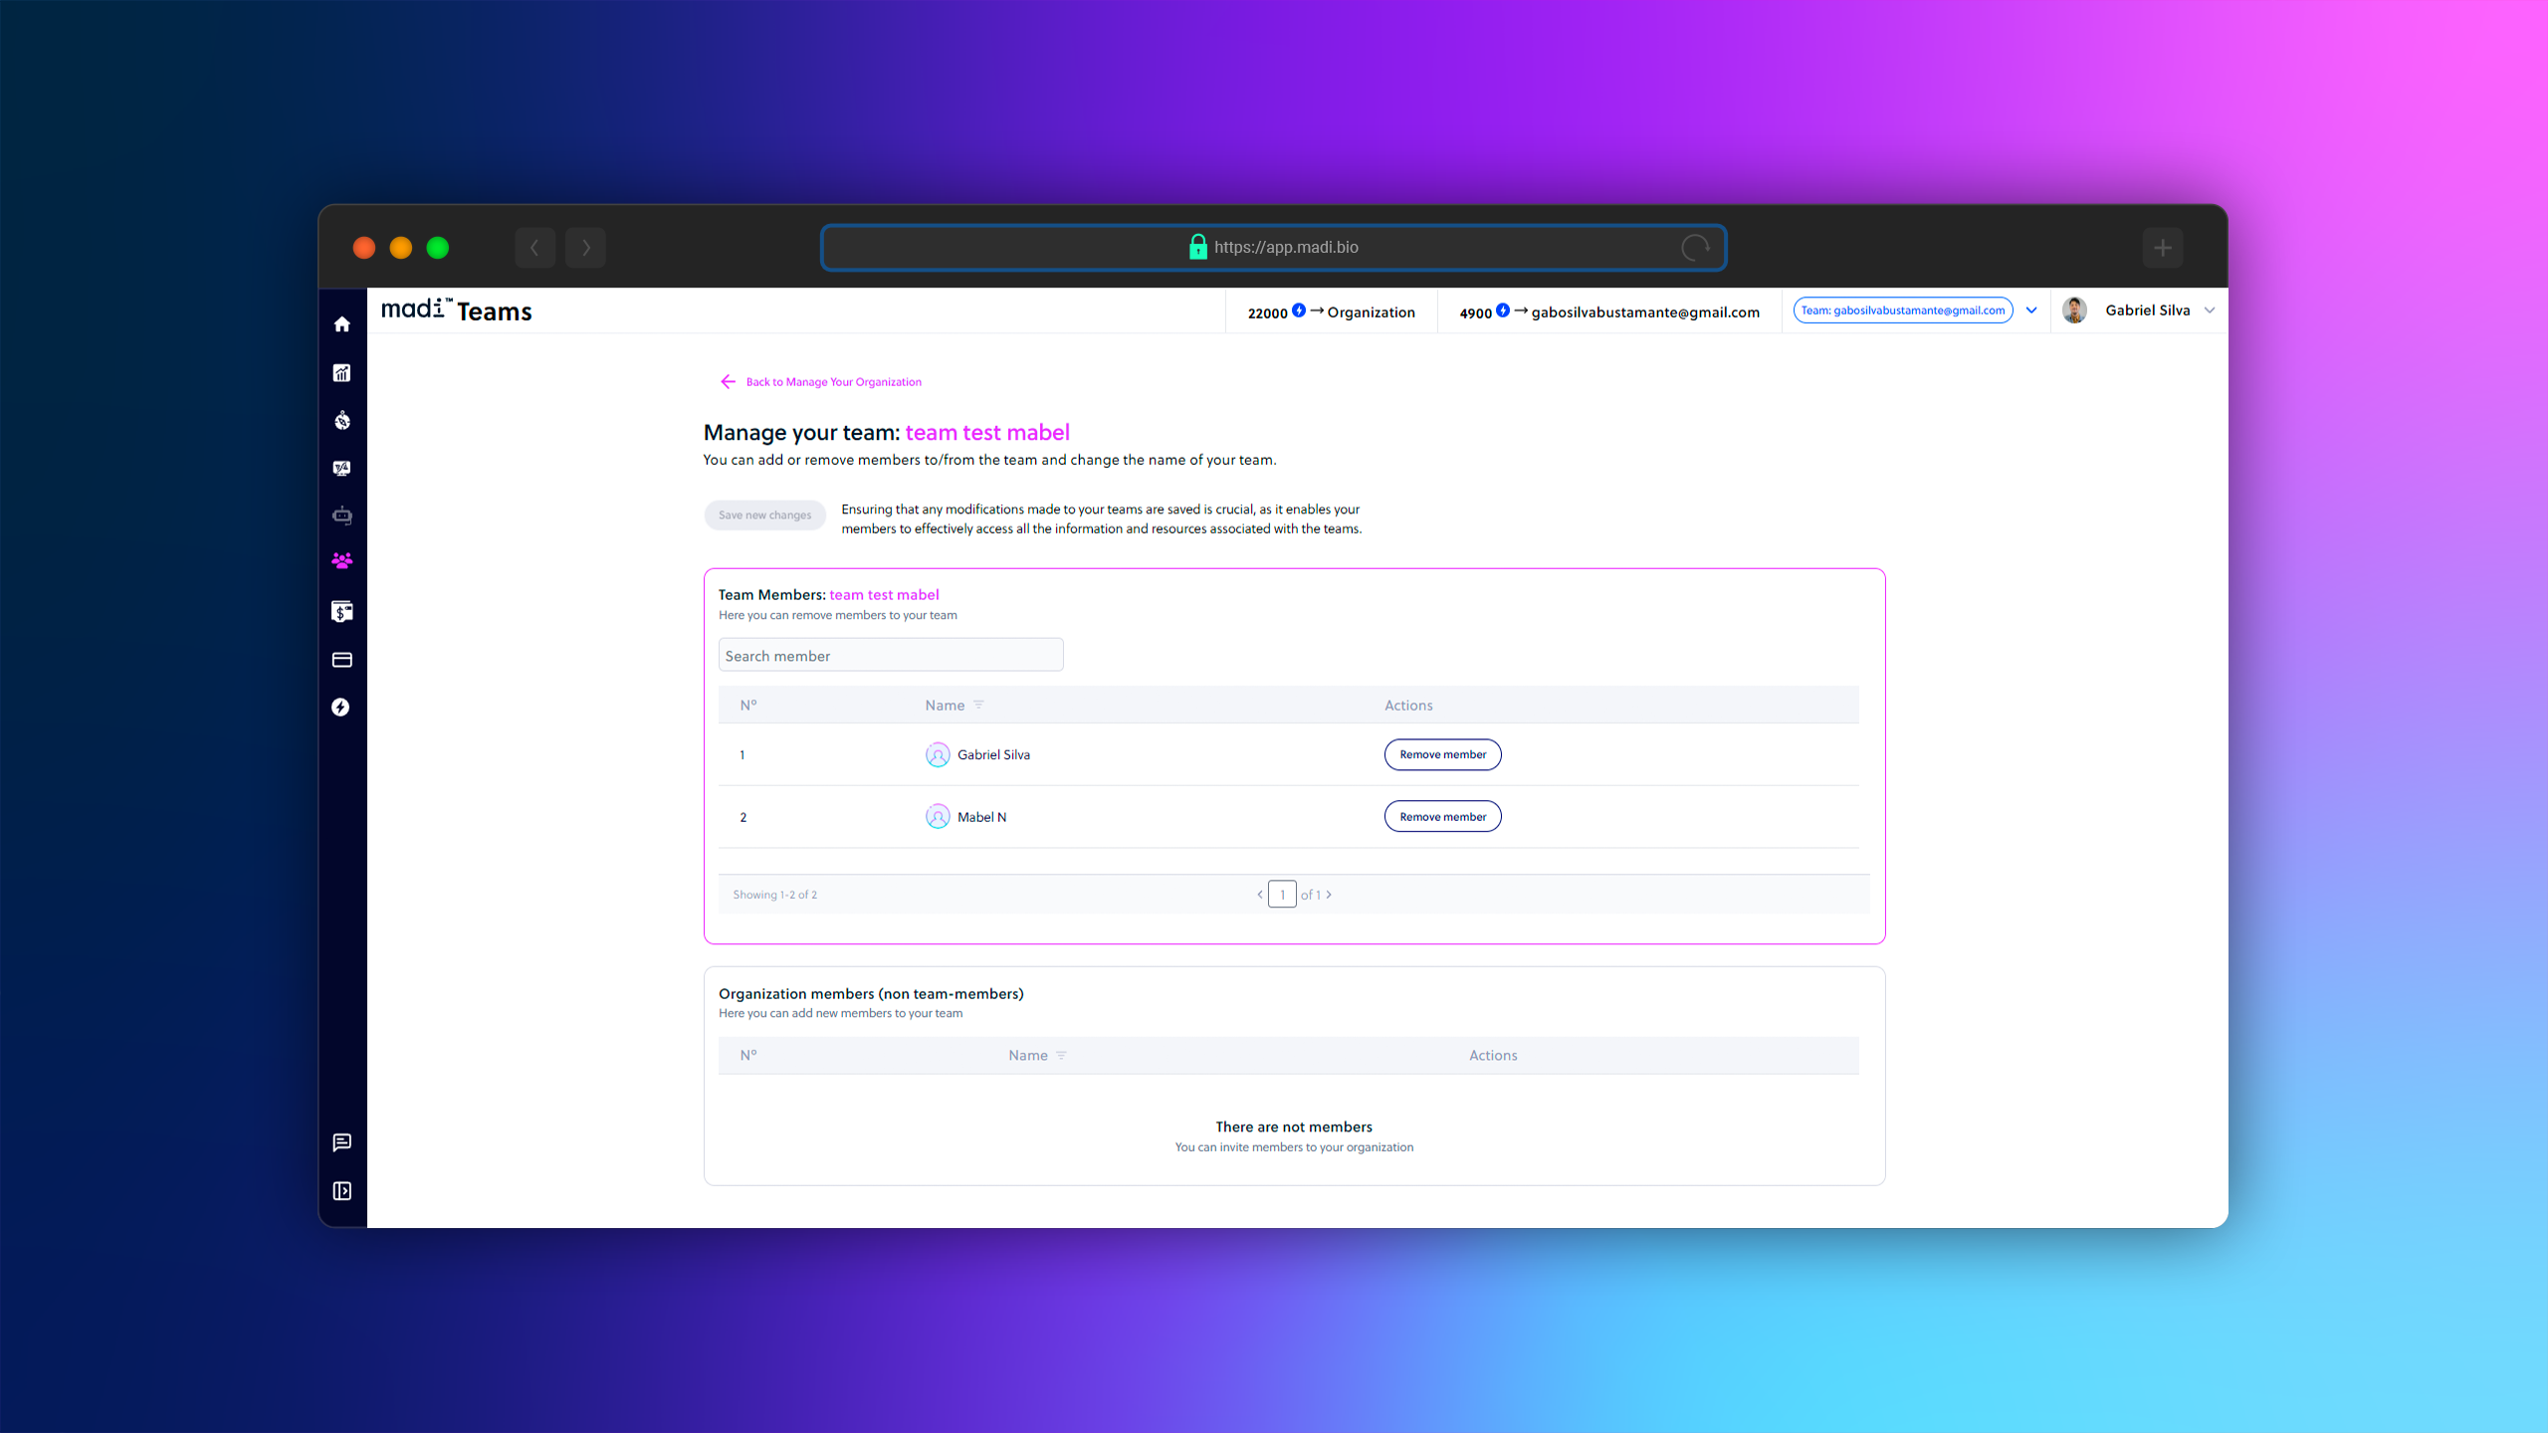
Task: Click the analytics/chart icon in sidebar
Action: [x=341, y=371]
